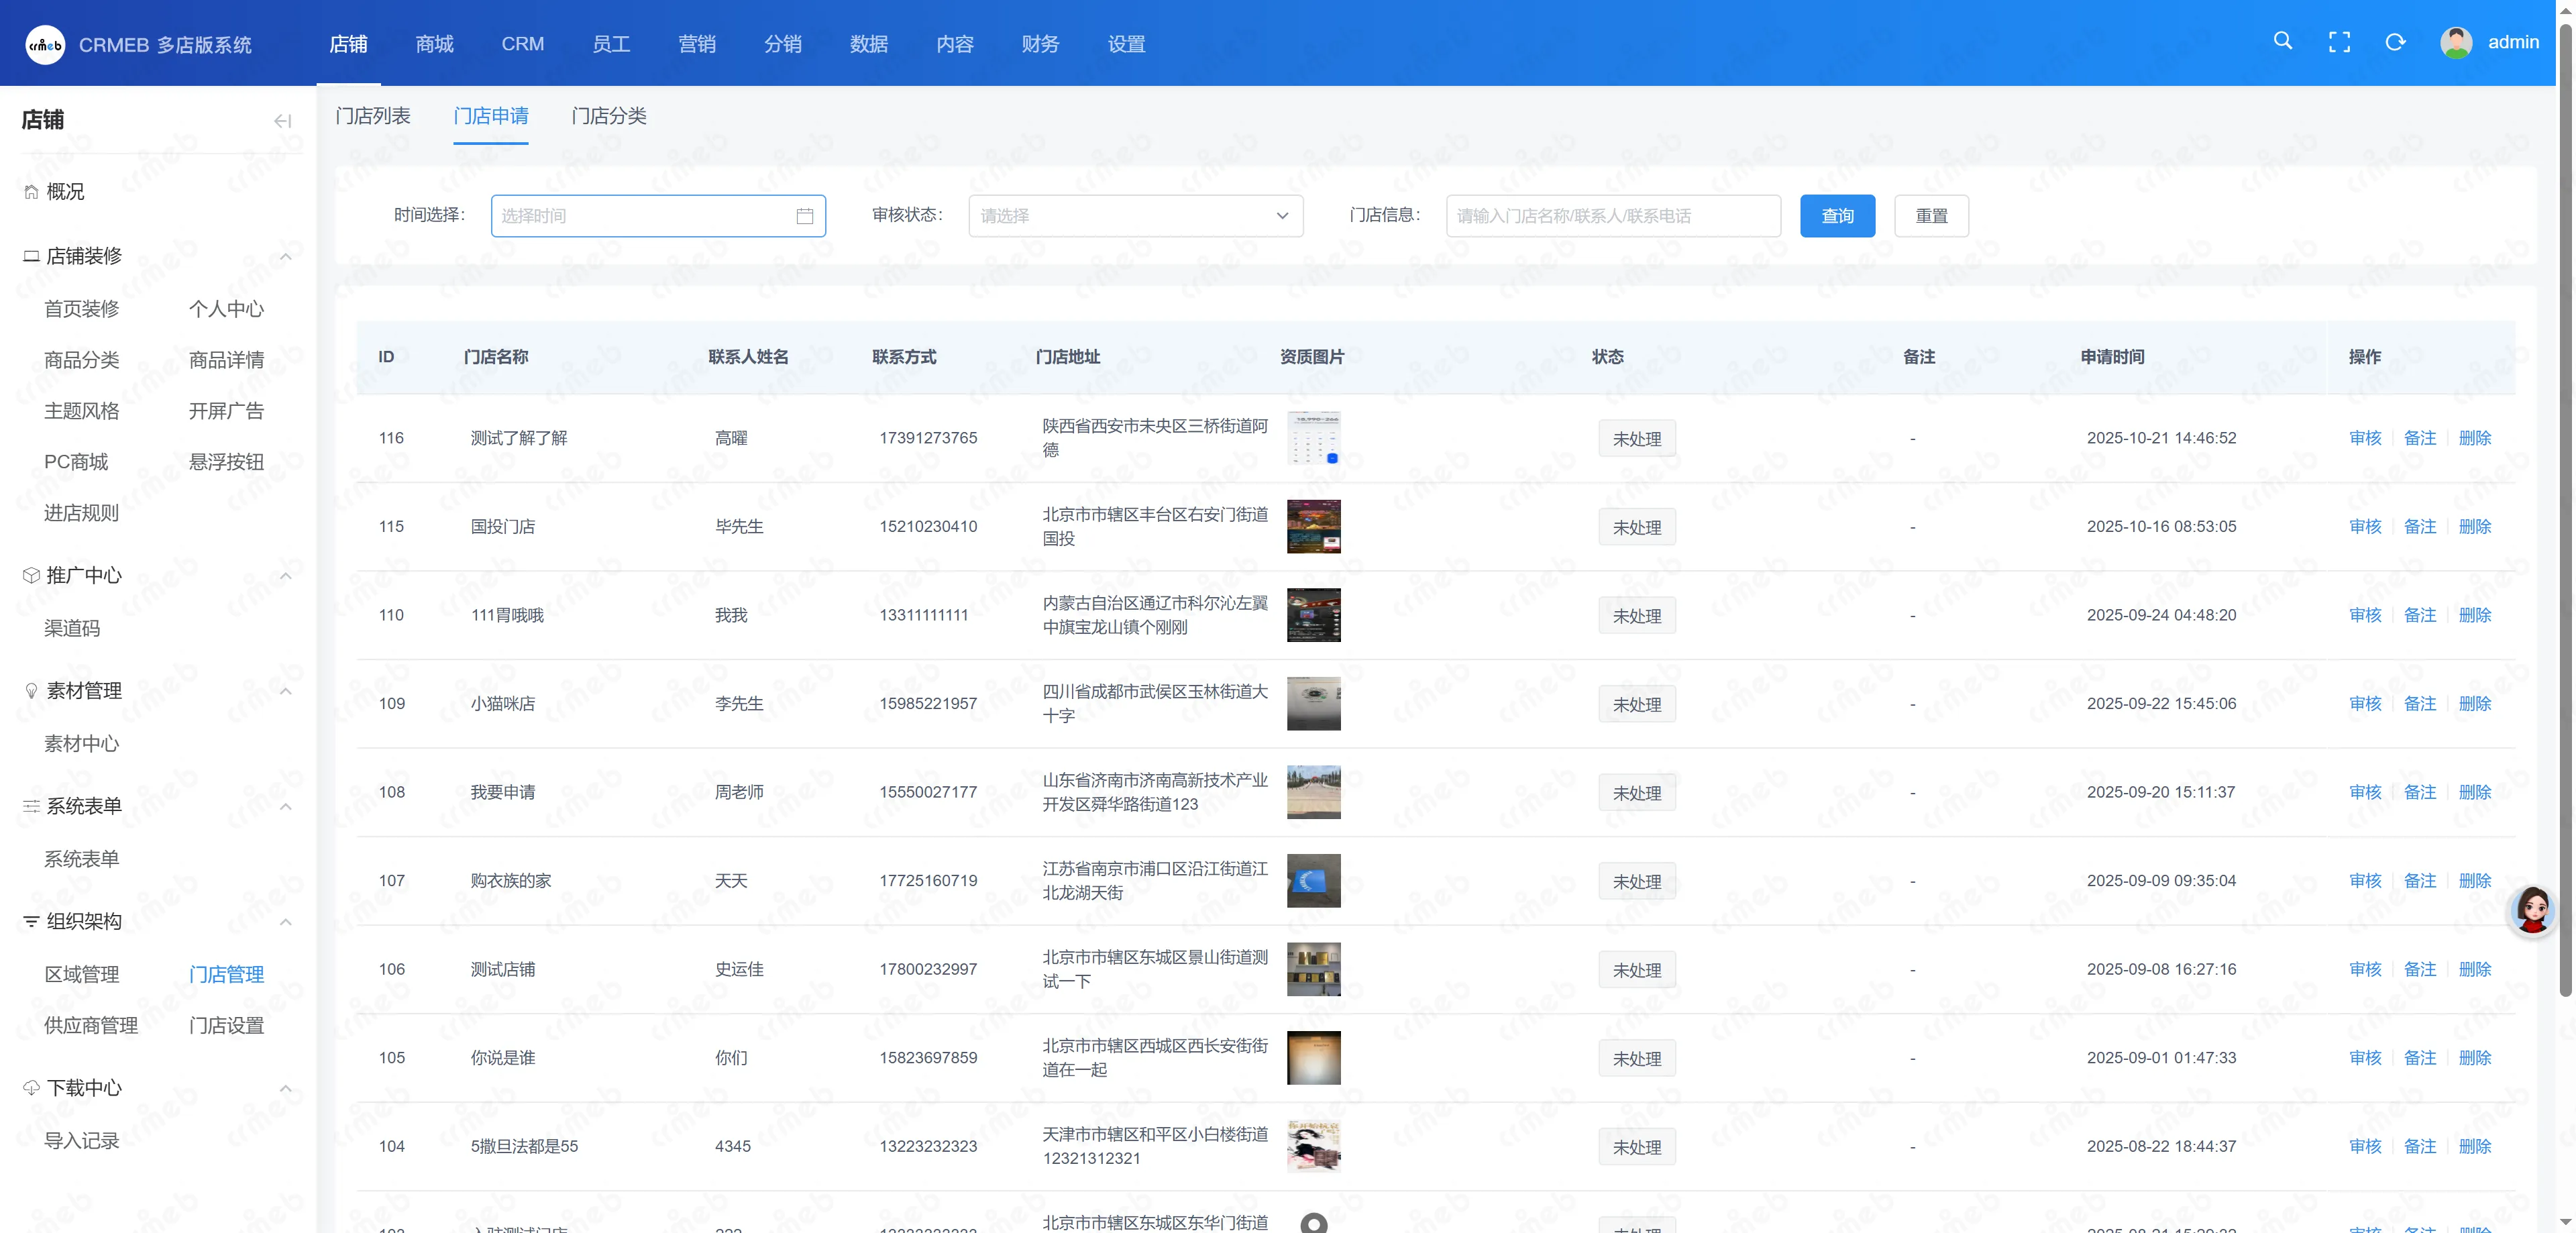Click 备注 for store 国投门店
The image size is (2576, 1233).
(2419, 527)
